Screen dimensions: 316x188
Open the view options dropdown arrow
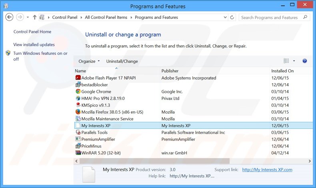point(294,61)
